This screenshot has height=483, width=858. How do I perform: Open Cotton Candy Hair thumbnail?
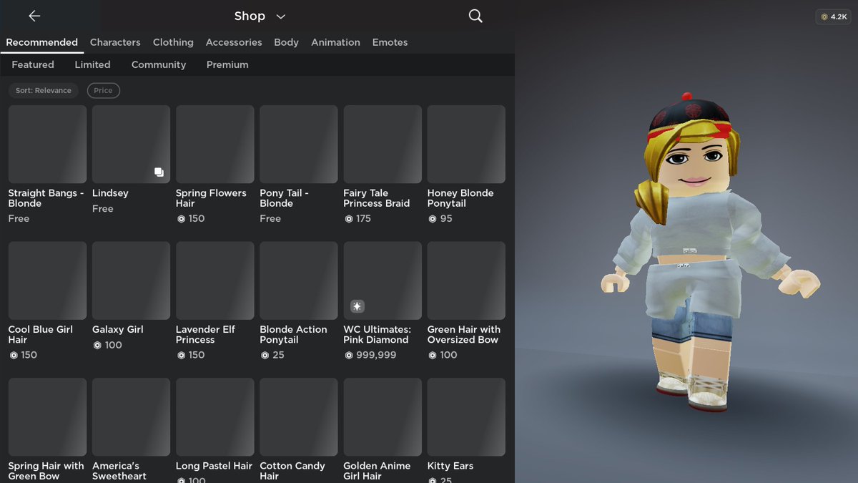[298, 417]
